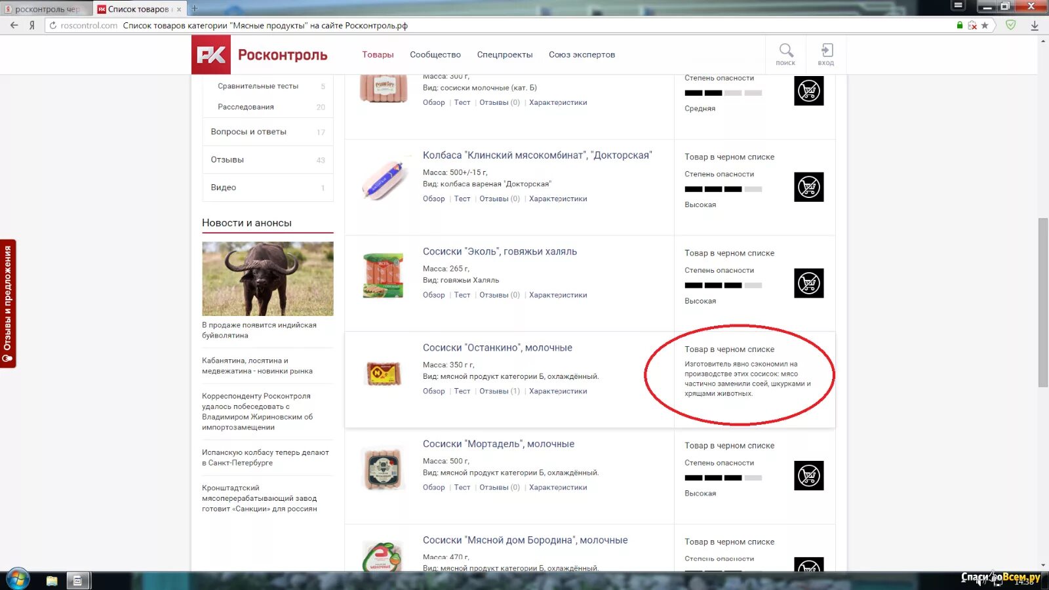Viewport: 1049px width, 590px height.
Task: Open Характеристики link for Мортадель sausages
Action: pos(558,488)
